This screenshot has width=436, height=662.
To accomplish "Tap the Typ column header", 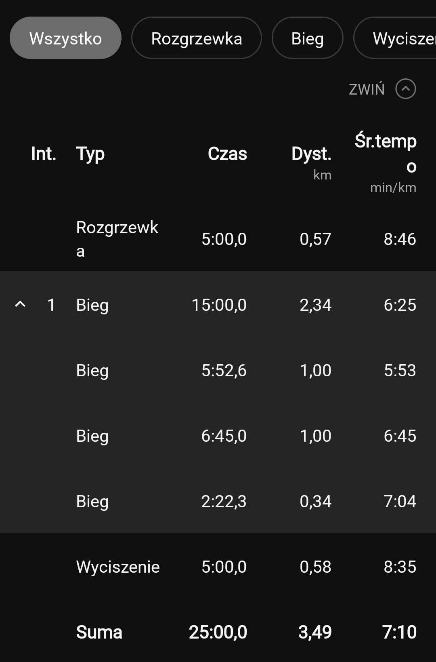I will (x=90, y=154).
